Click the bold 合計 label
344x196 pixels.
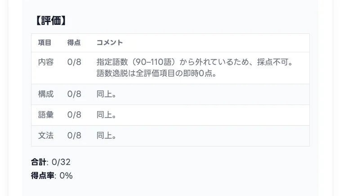(x=39, y=162)
